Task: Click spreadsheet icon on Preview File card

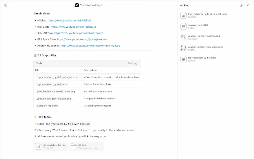Action: point(38,147)
